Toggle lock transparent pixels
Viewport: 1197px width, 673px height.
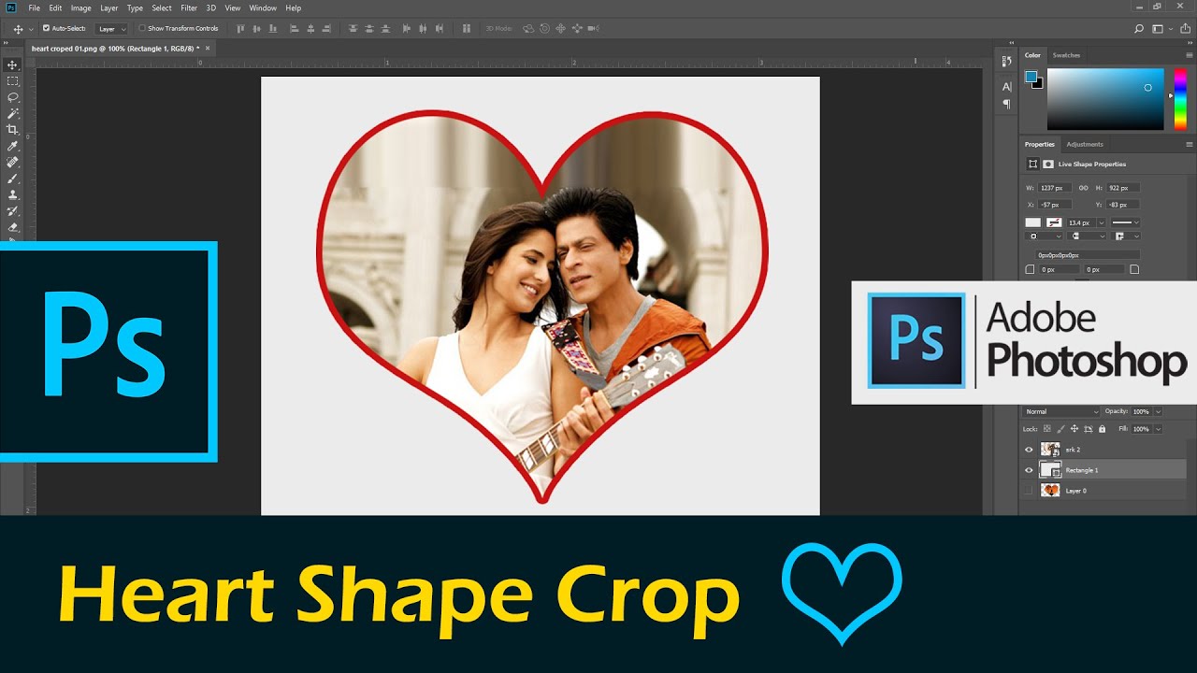[1046, 429]
